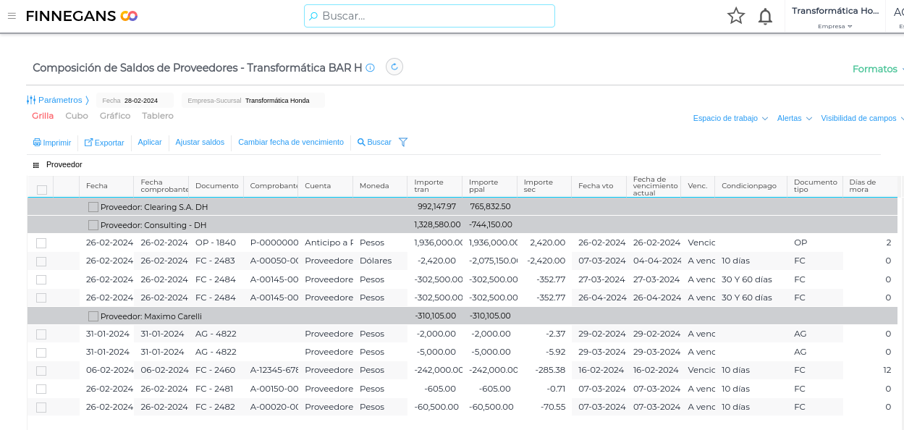Click the refresh report icon
The height and width of the screenshot is (430, 904).
coord(394,67)
